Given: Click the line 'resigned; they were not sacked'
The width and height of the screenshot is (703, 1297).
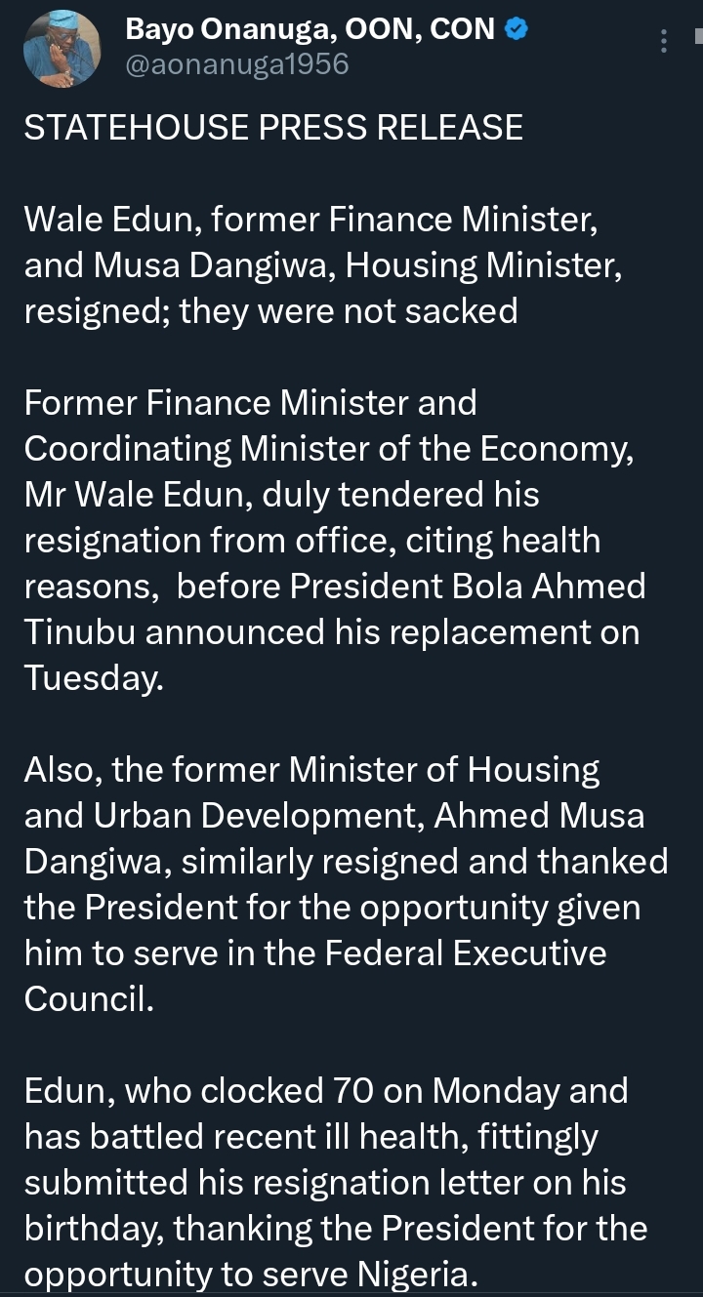Looking at the screenshot, I should pyautogui.click(x=270, y=311).
